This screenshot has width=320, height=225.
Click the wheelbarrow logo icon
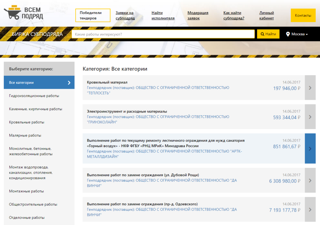12,12
